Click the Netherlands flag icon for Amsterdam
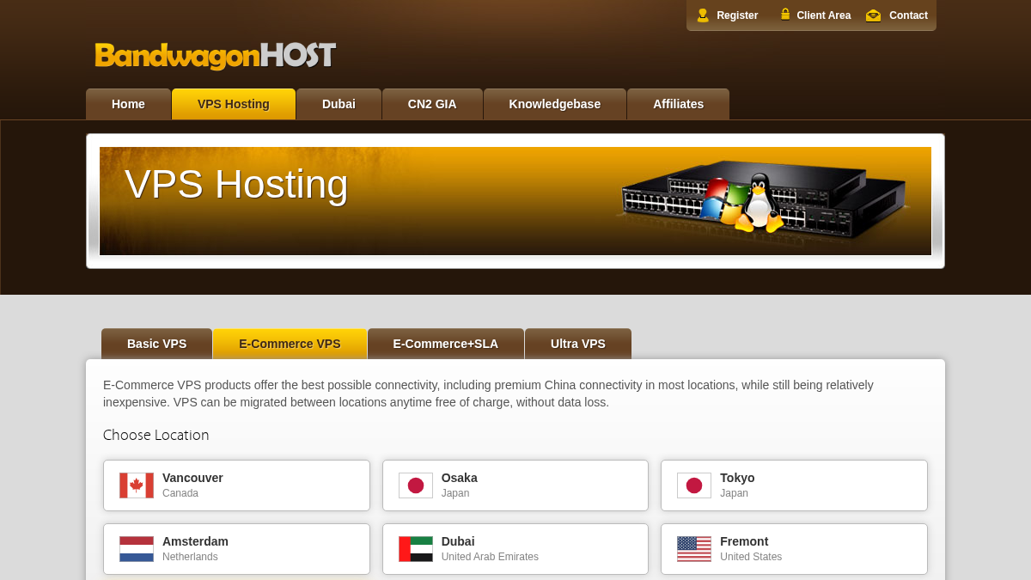The image size is (1031, 580). tap(137, 549)
